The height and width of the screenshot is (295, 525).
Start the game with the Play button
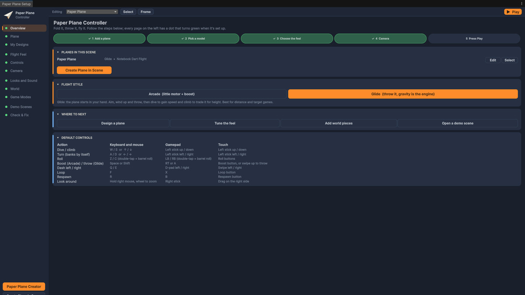513,12
